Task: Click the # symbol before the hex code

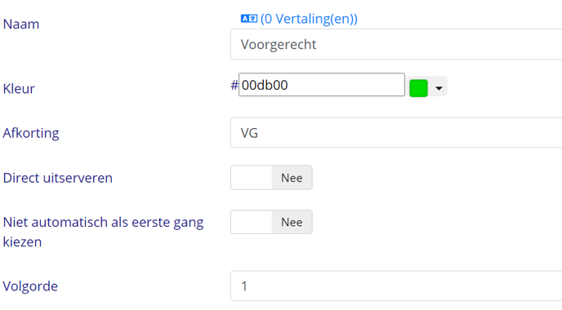Action: coord(234,85)
